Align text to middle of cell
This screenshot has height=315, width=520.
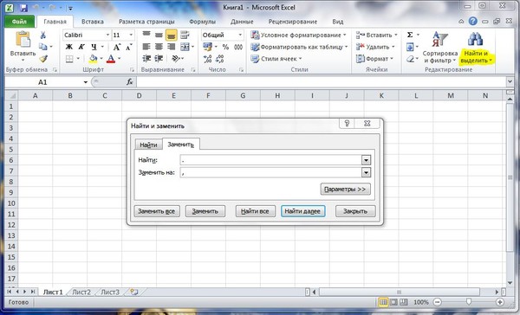pyautogui.click(x=159, y=35)
